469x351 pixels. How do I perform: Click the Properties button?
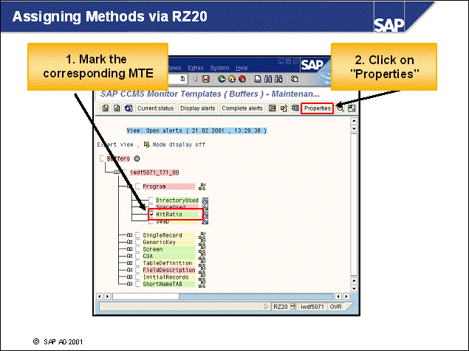(318, 108)
